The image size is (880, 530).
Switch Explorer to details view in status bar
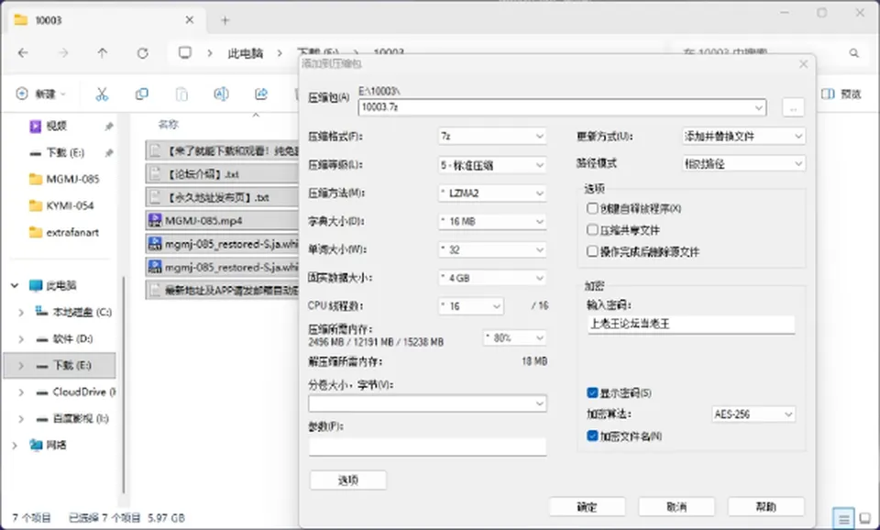point(843,518)
